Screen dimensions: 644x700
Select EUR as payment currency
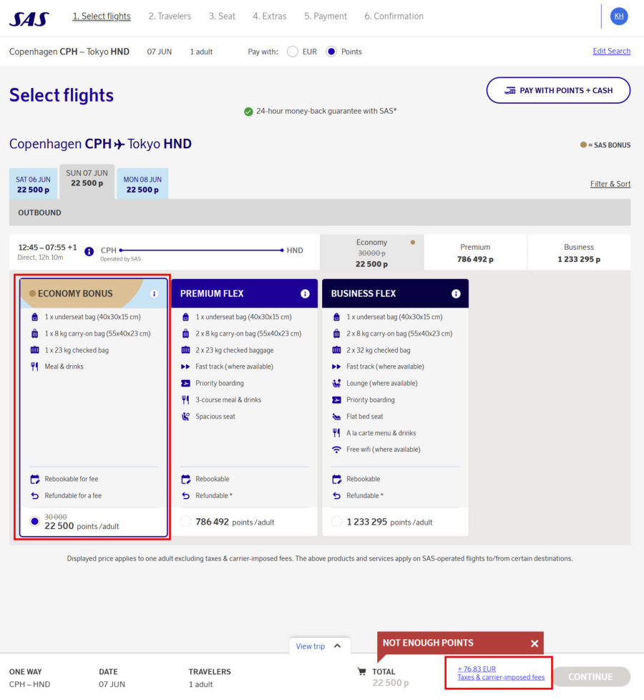pyautogui.click(x=293, y=52)
